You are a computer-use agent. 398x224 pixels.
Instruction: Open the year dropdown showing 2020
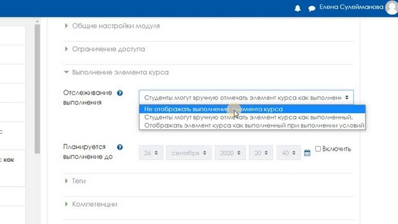[230, 153]
